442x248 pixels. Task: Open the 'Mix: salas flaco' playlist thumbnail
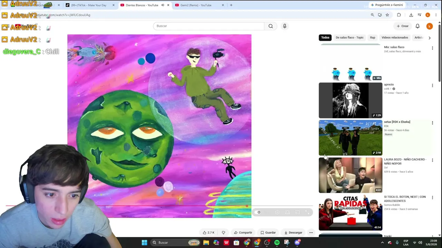[350, 63]
